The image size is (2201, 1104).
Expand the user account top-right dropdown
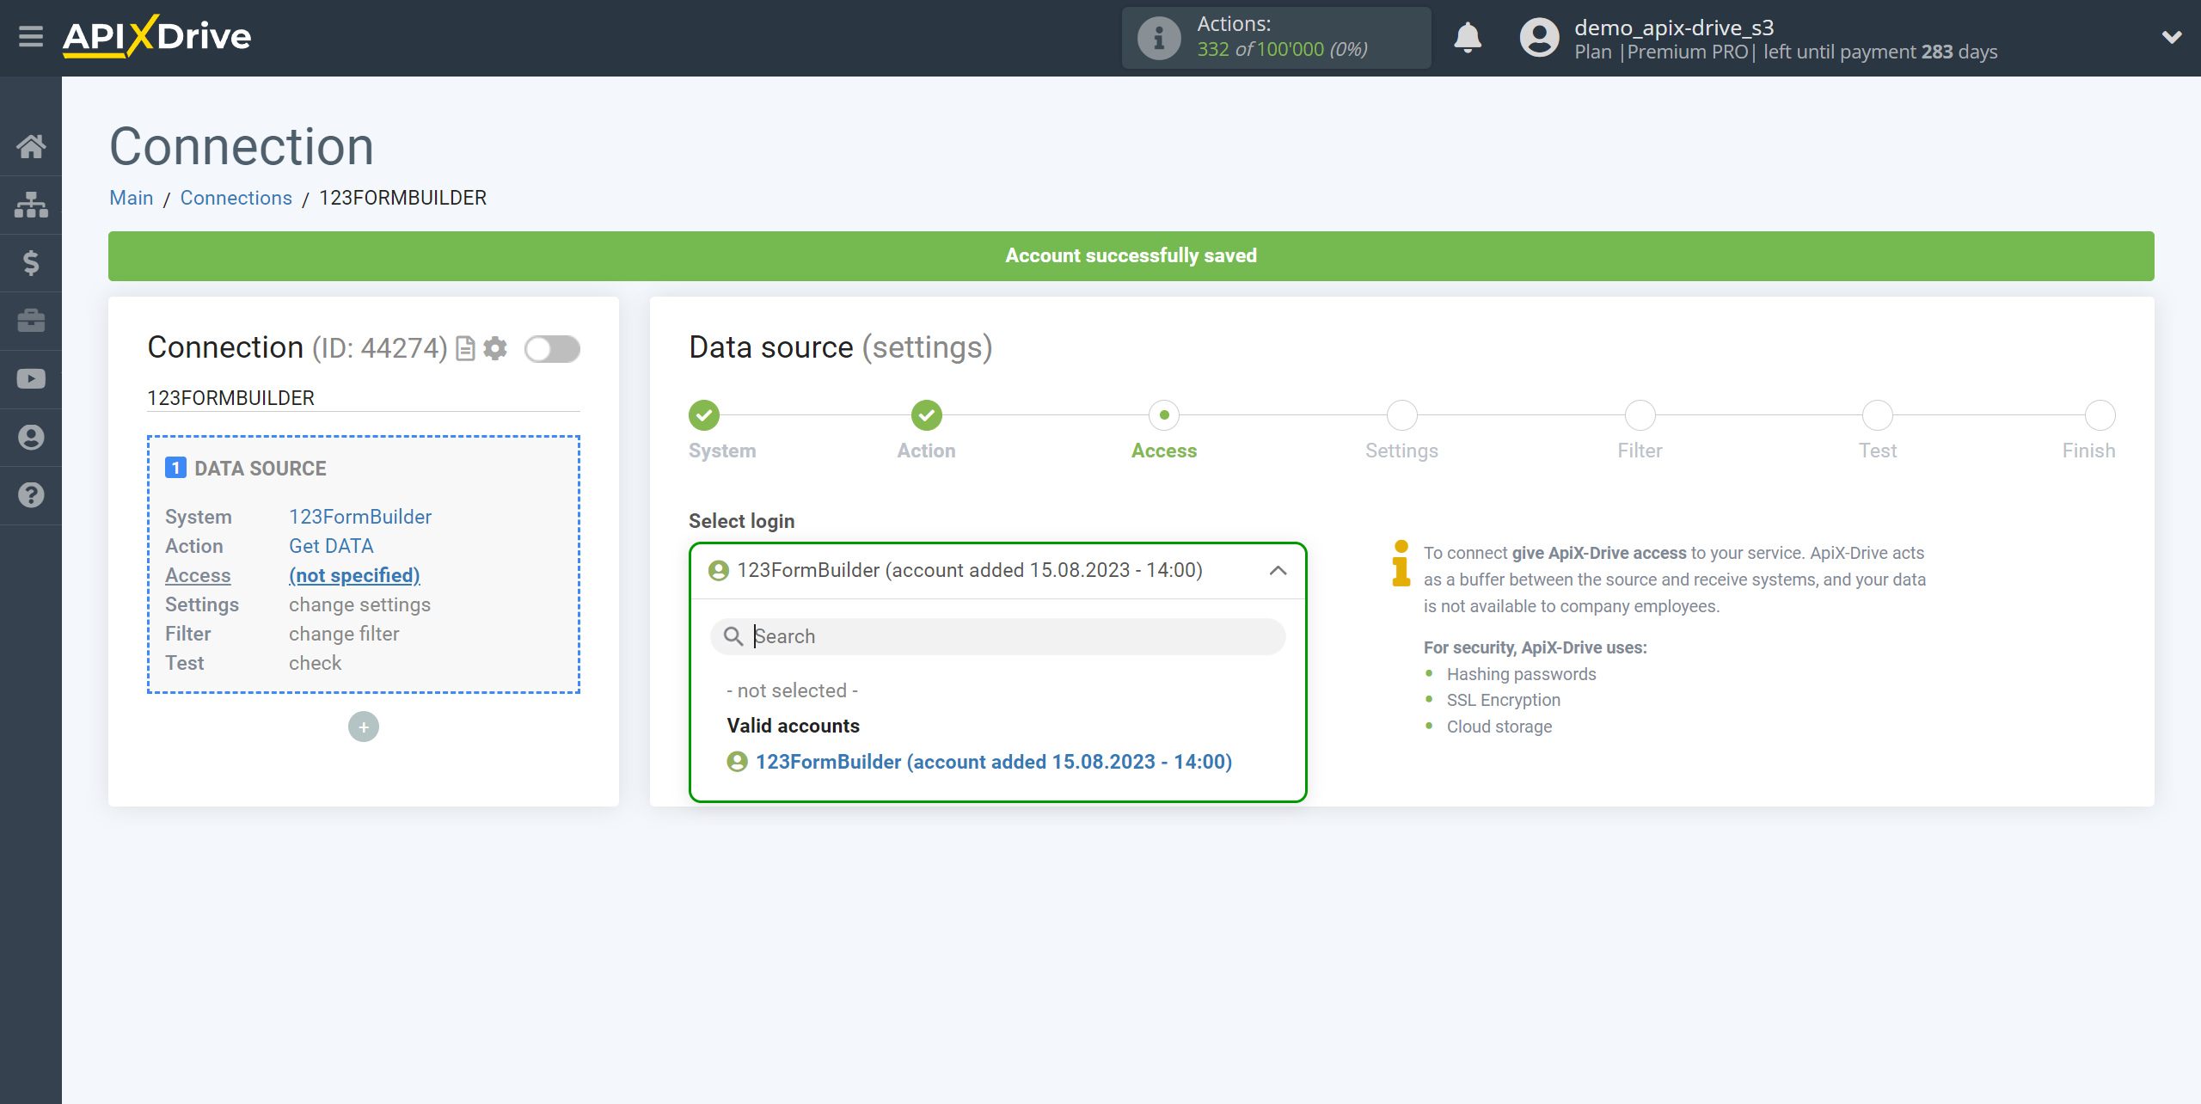click(x=2172, y=37)
